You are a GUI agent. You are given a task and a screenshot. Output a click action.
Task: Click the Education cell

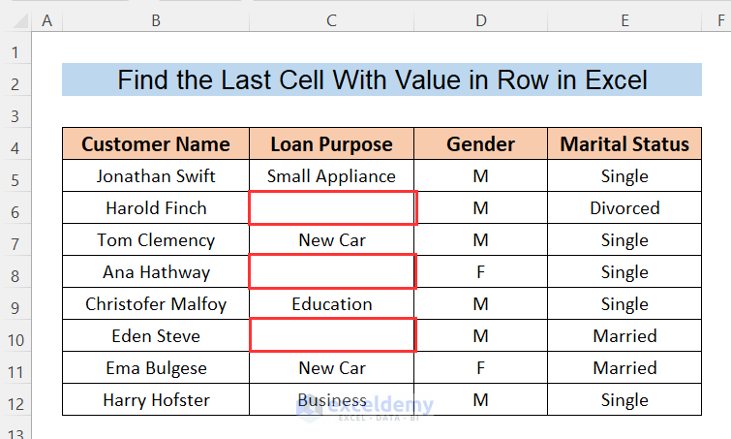point(332,304)
